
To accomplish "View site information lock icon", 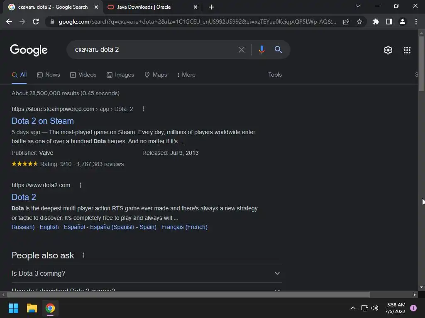I will 52,22.
